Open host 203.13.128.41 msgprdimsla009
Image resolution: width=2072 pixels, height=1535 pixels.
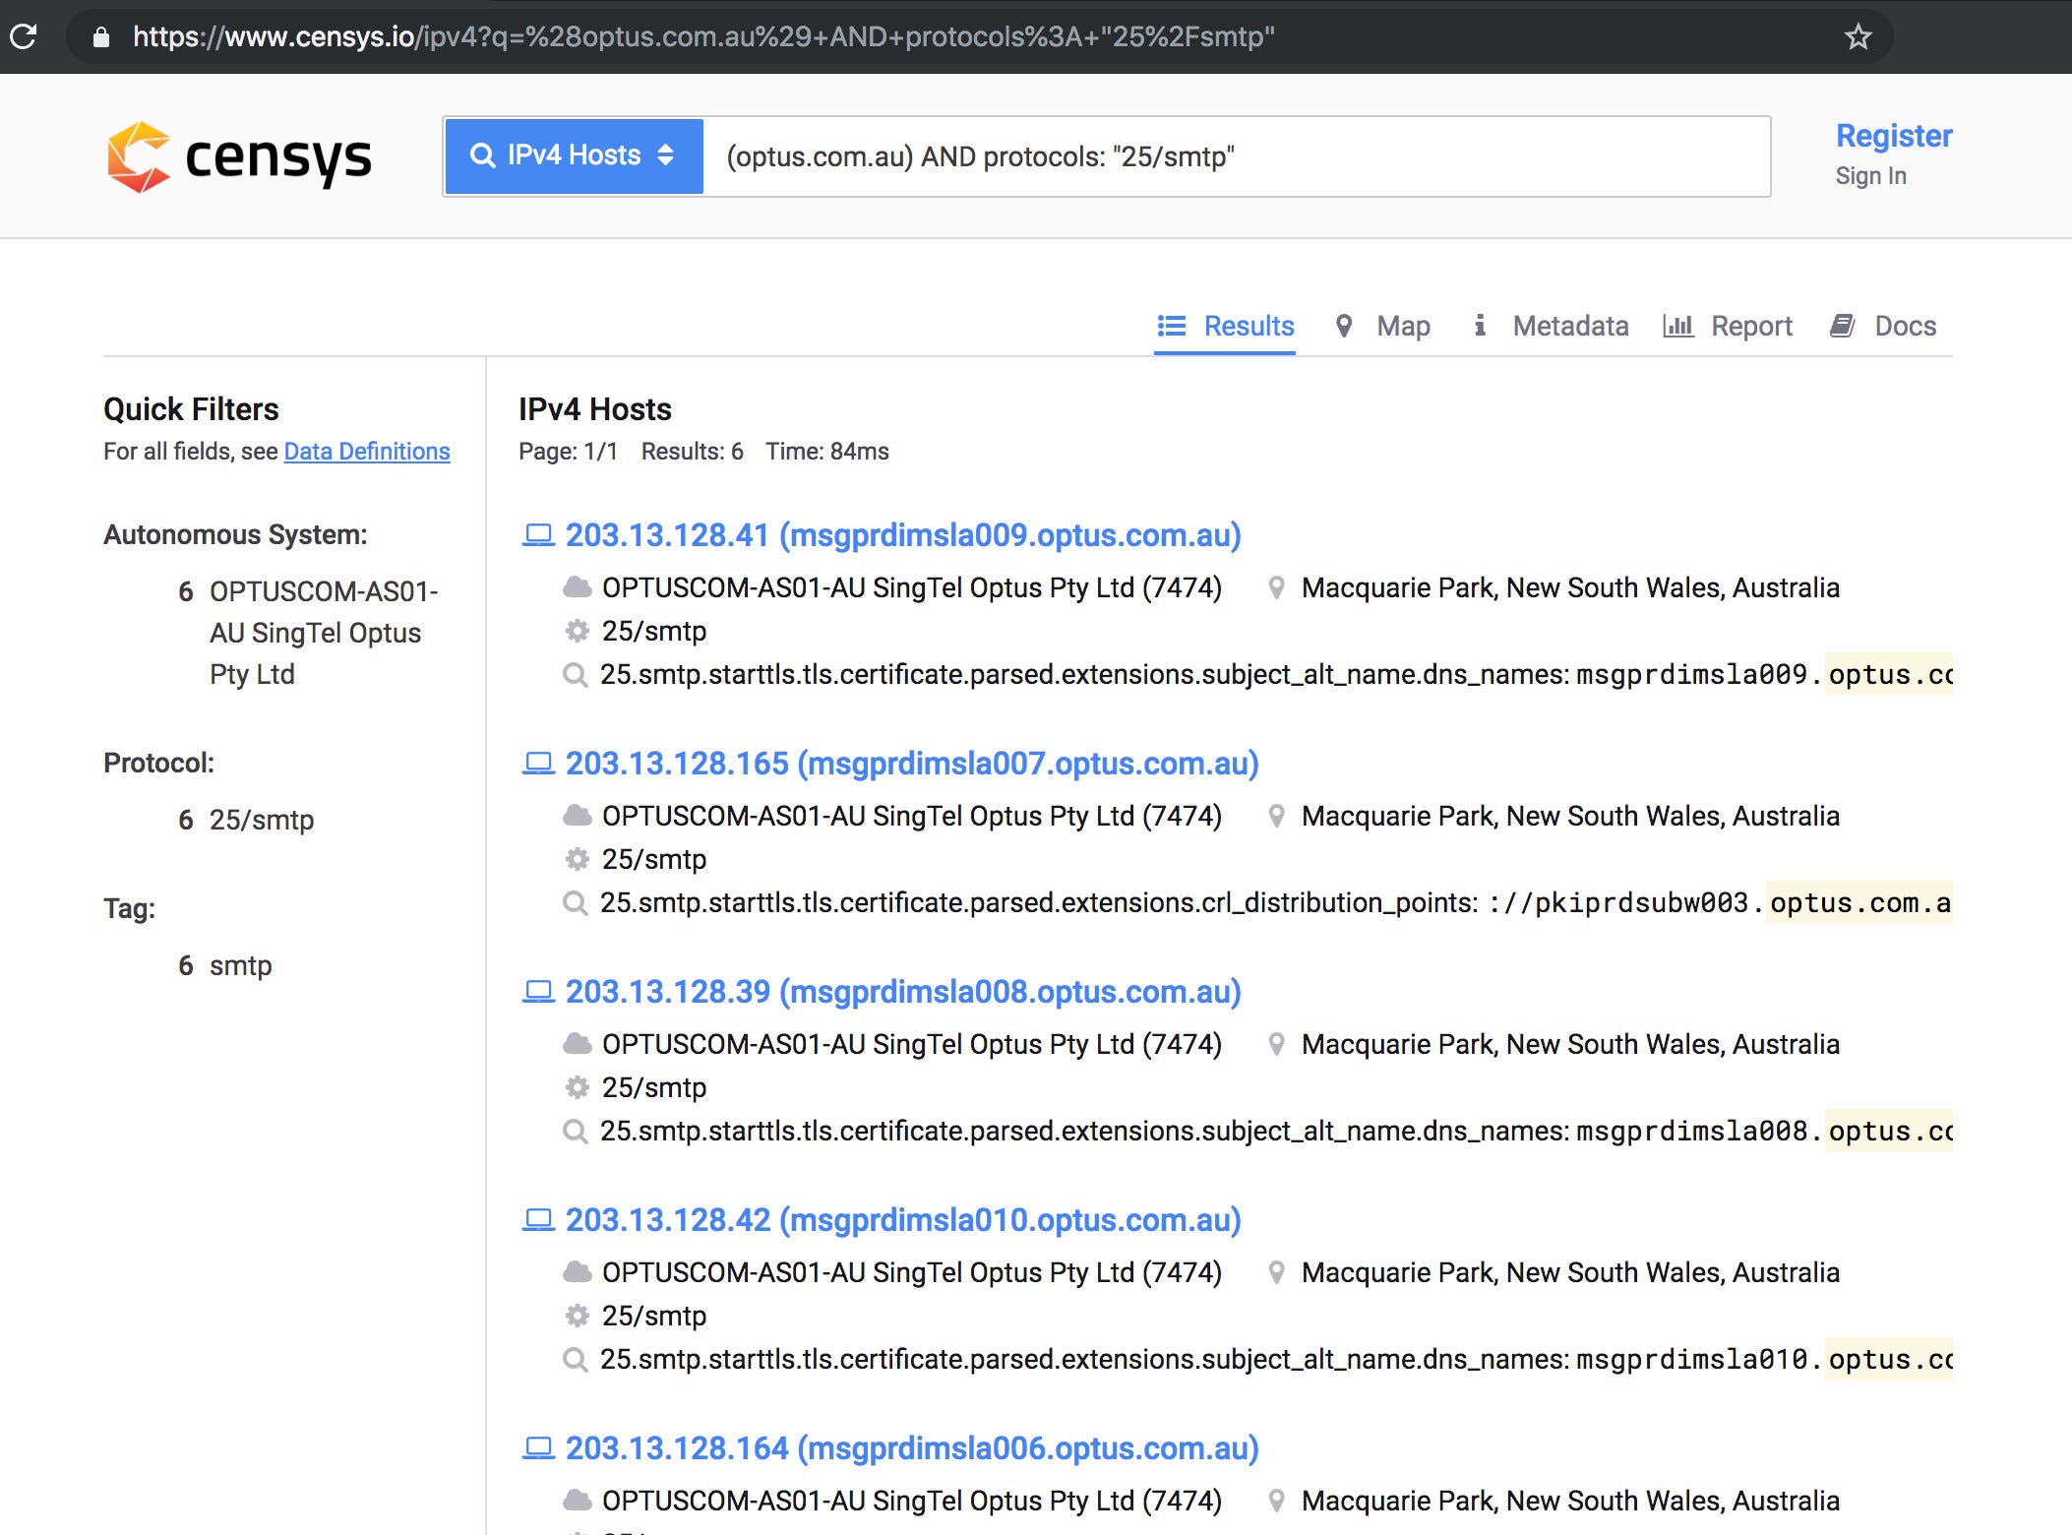click(903, 535)
